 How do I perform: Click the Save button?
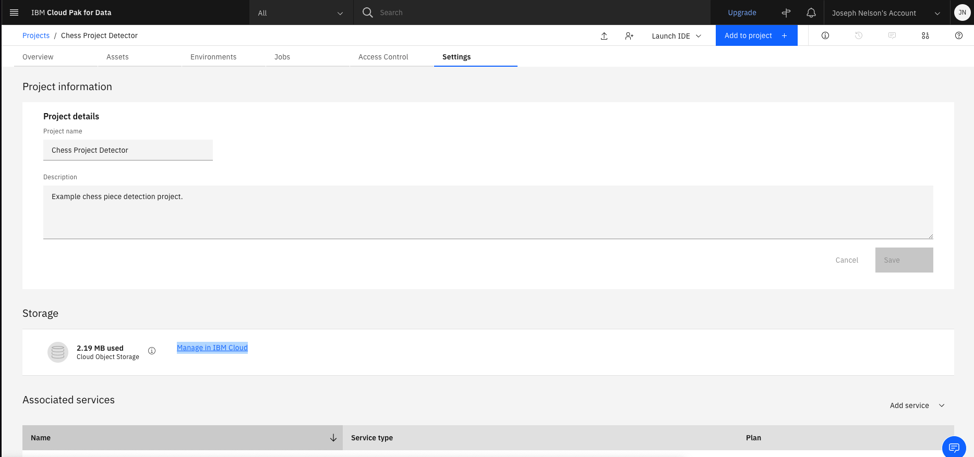(904, 260)
